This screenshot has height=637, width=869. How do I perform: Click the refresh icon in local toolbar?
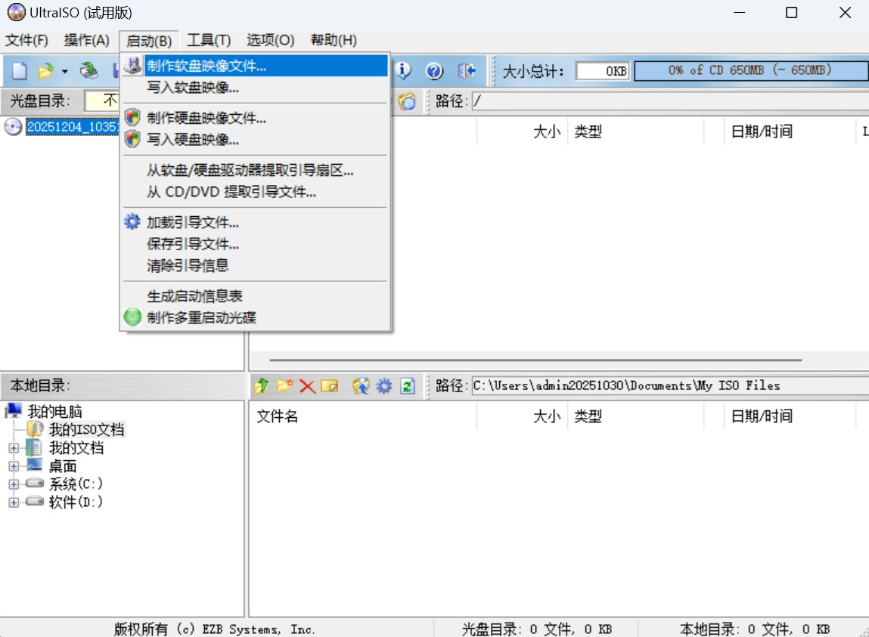408,386
